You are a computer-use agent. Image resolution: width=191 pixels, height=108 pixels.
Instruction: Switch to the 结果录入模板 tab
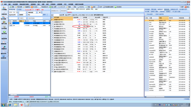pos(154,12)
